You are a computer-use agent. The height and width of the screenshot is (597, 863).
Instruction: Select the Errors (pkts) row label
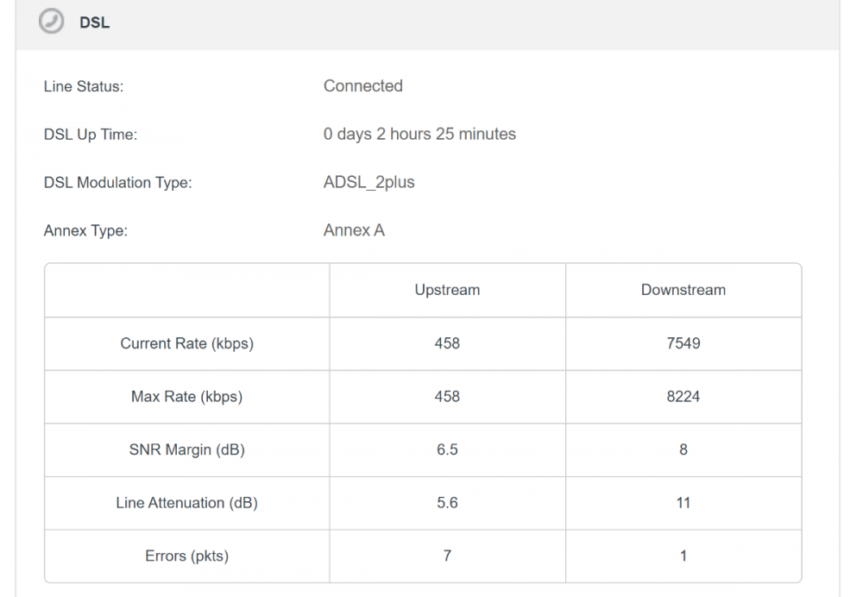tap(186, 556)
